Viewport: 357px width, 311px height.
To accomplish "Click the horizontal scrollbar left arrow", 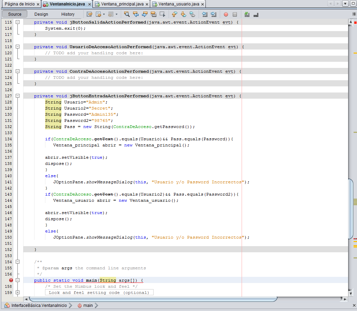I will 26,299.
